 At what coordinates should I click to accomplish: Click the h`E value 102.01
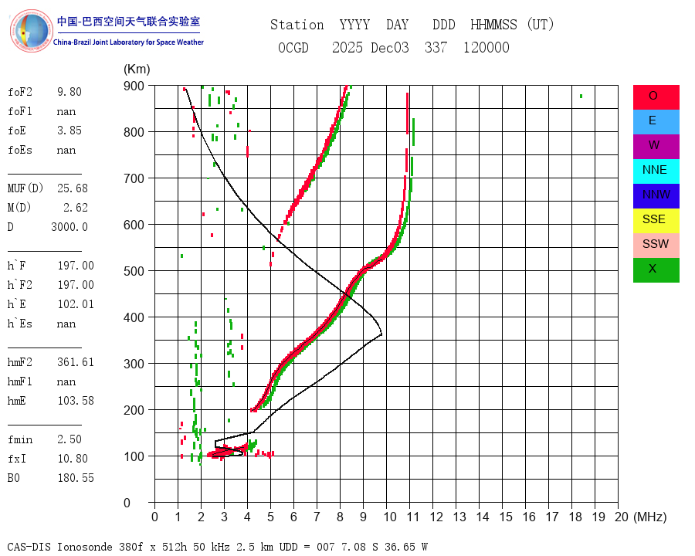[x=76, y=304]
